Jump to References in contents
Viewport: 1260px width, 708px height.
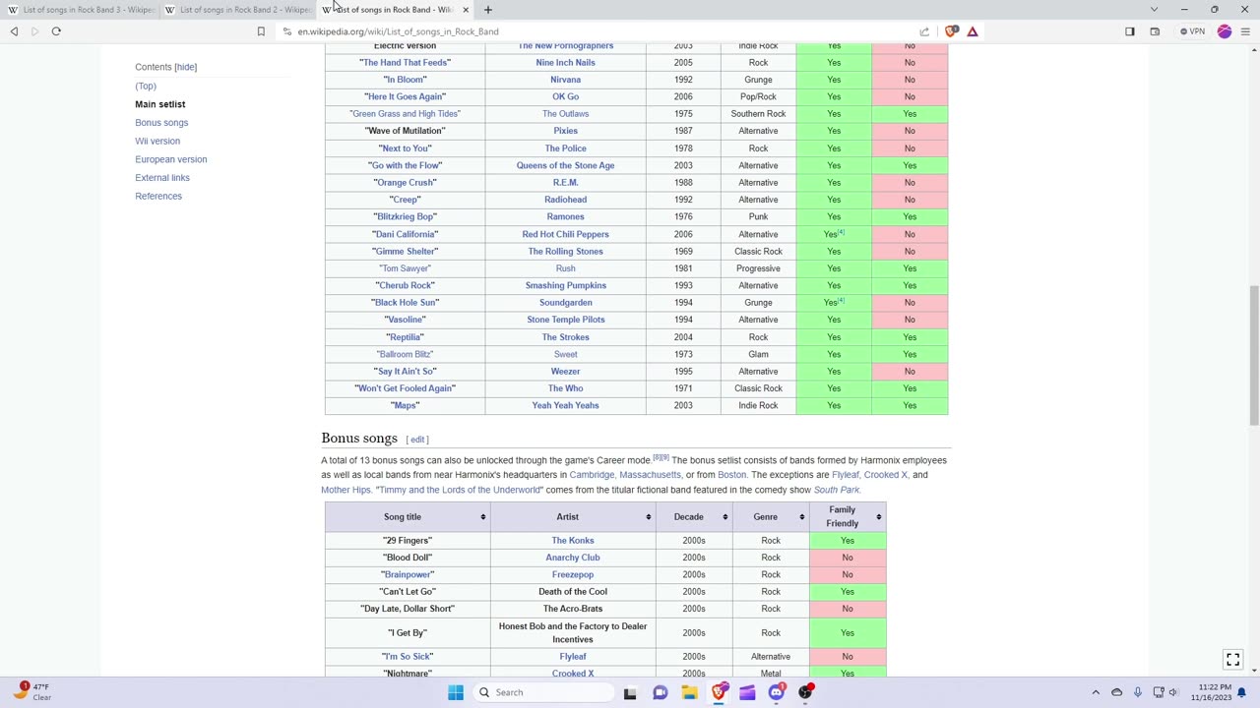pos(158,196)
